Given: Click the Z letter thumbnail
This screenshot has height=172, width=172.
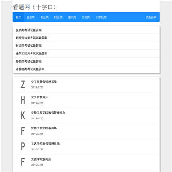Looking at the screenshot, I should click(23, 85).
